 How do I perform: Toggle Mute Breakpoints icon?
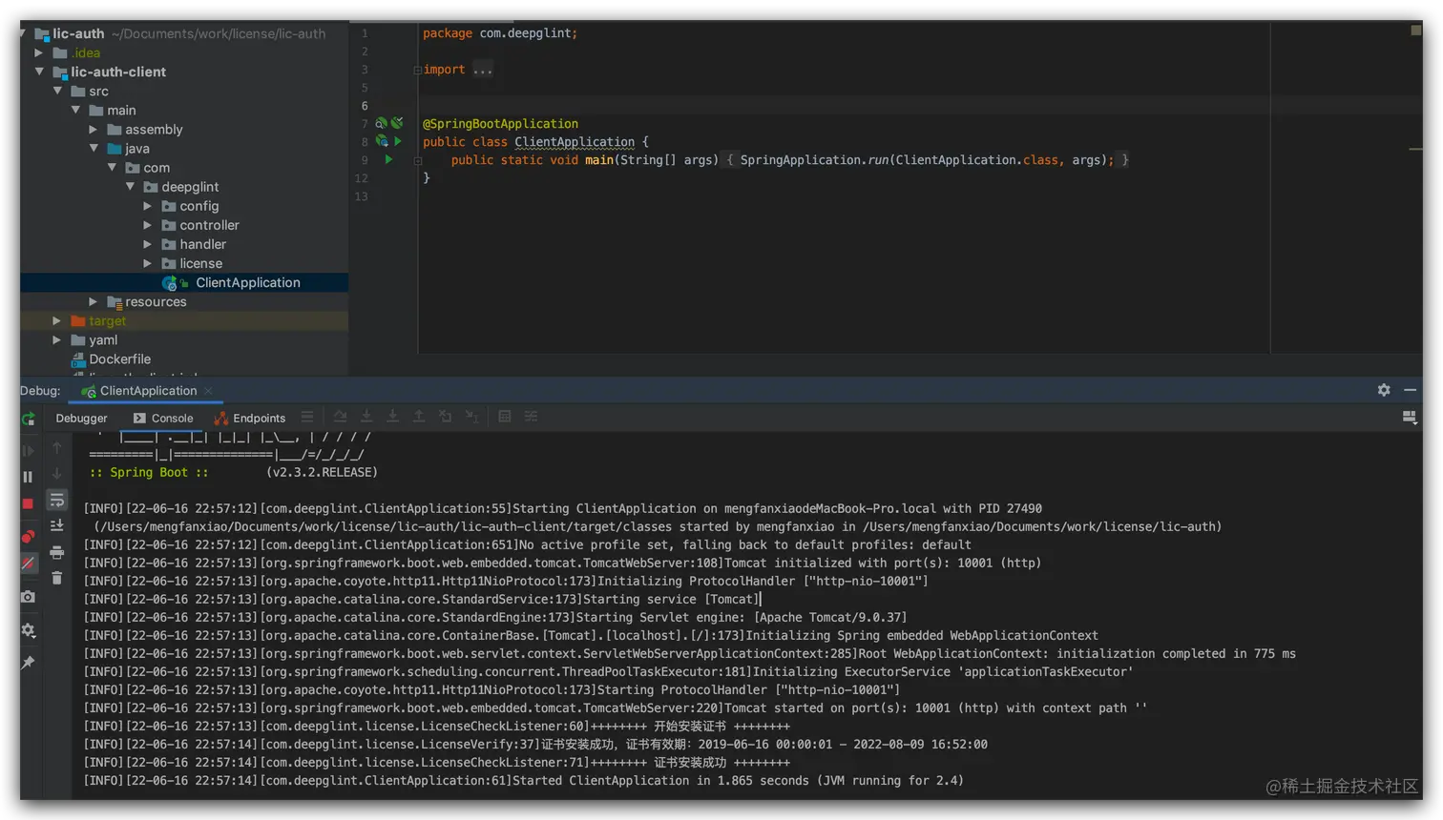28,564
